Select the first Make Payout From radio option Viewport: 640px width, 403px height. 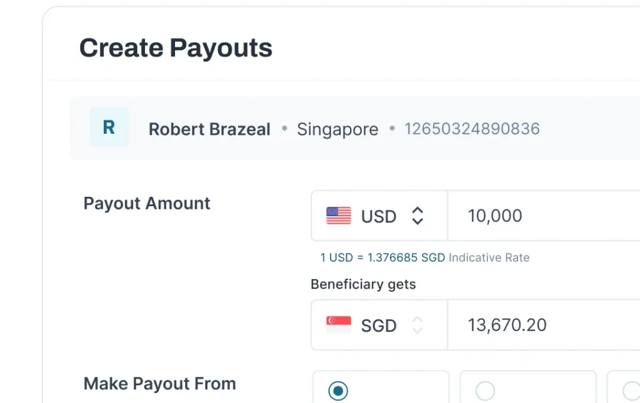click(x=338, y=391)
